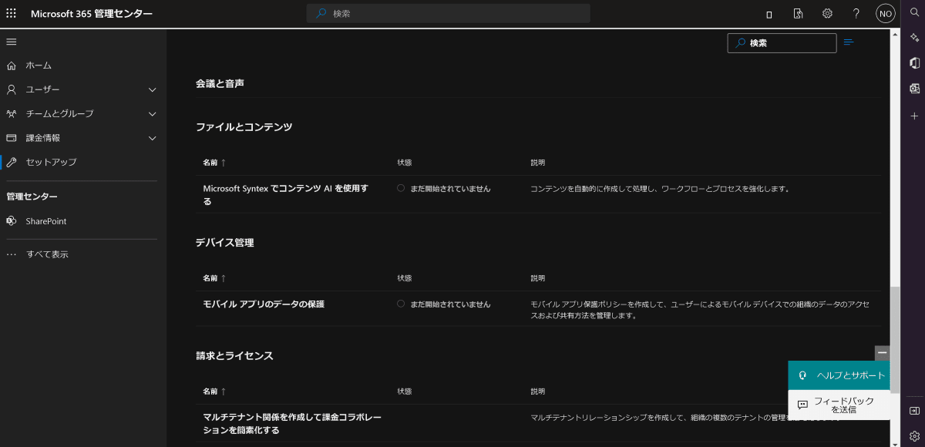Screen dimensions: 925x447
Task: Click 状態 header under ファイルとコンテンツ
Action: pos(405,163)
